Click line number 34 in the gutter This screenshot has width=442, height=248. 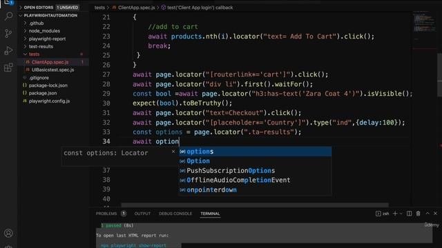pos(106,141)
